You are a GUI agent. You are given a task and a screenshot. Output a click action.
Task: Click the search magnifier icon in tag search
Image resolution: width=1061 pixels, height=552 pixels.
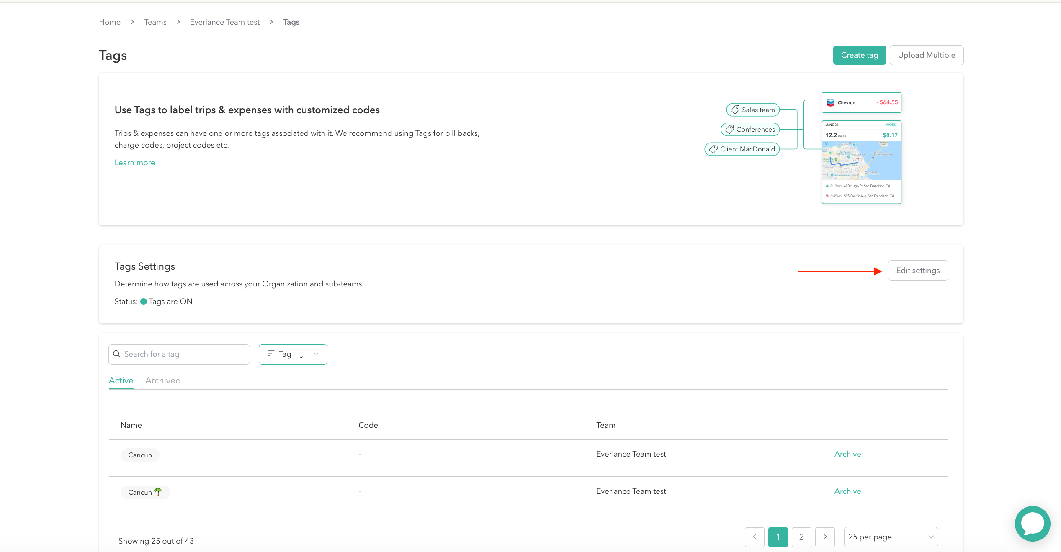tap(117, 354)
